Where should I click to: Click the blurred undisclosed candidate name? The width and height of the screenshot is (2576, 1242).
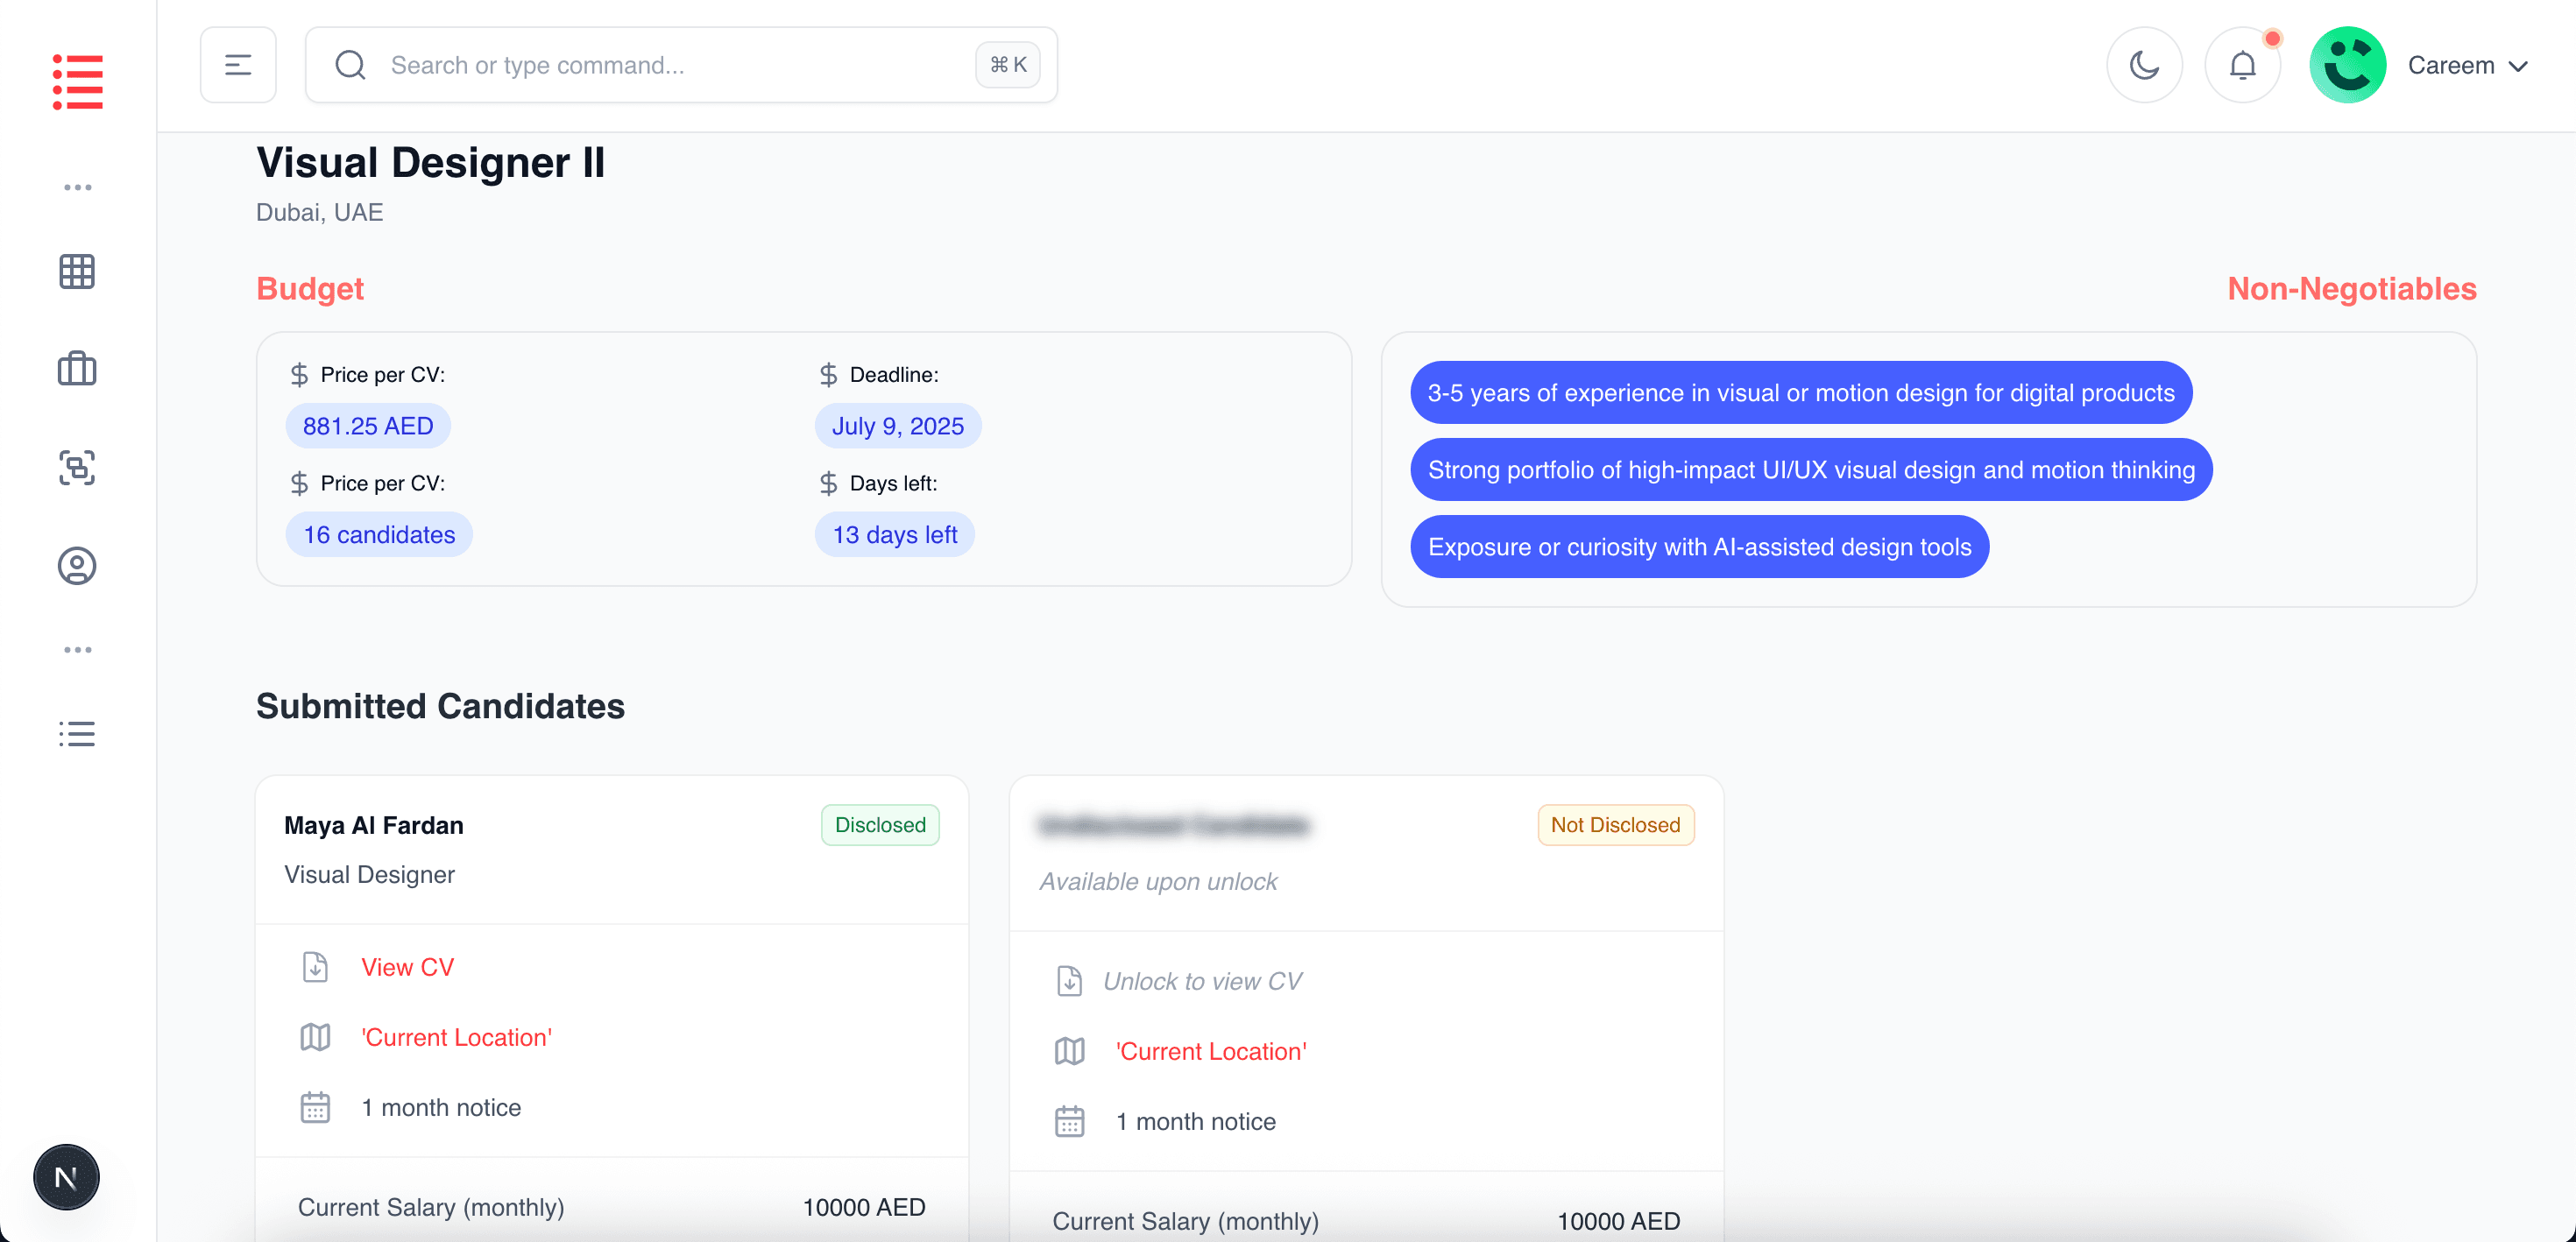click(1174, 825)
